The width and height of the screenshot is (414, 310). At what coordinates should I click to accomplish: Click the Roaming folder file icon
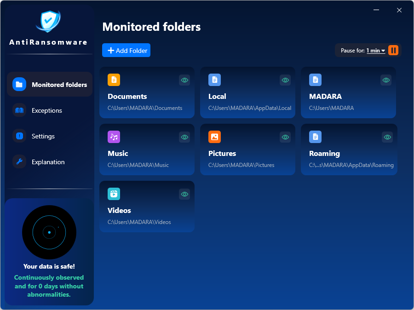pyautogui.click(x=315, y=137)
